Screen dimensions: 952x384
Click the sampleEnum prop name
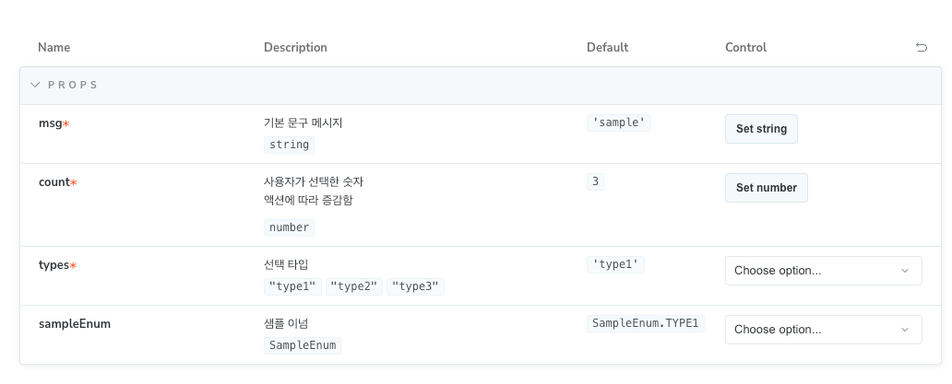point(75,324)
